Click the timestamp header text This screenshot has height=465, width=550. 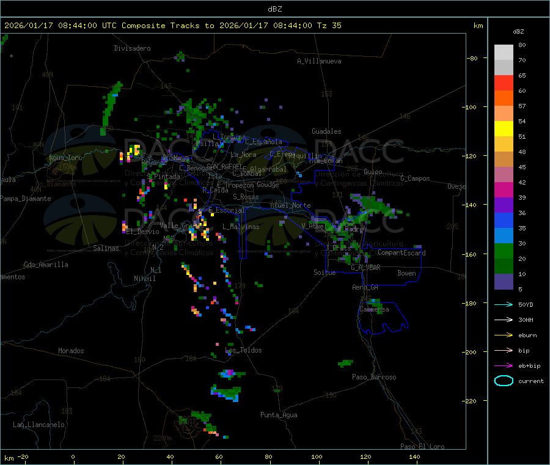pos(172,26)
